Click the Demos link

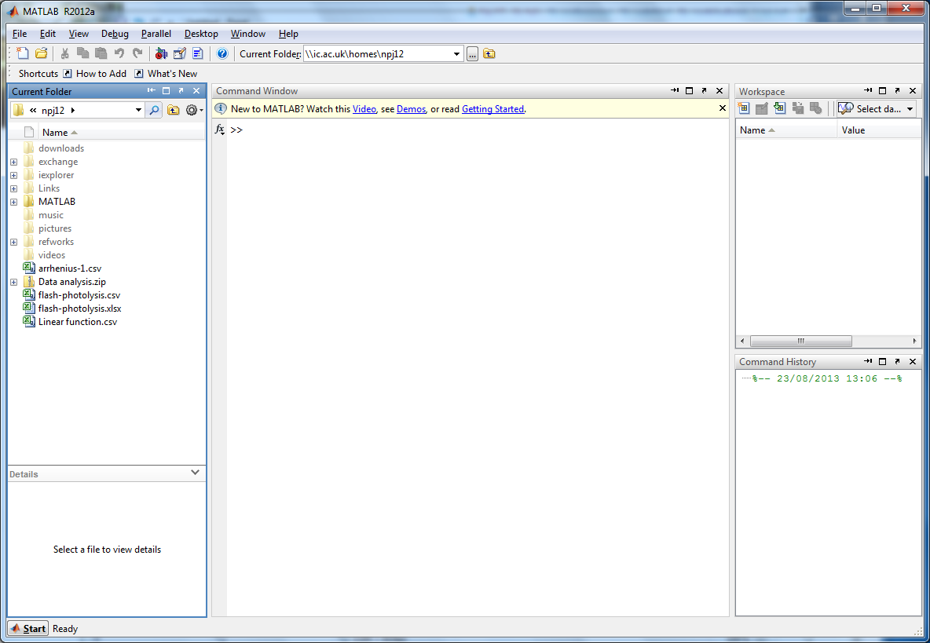point(411,109)
